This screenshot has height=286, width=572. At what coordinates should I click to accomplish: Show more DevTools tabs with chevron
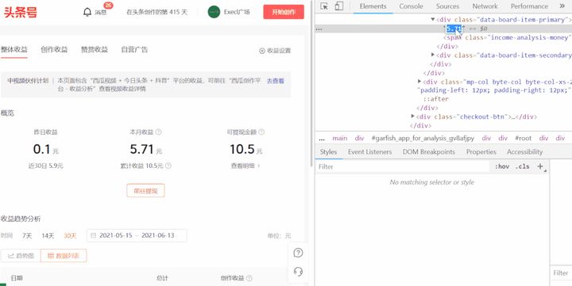click(562, 6)
